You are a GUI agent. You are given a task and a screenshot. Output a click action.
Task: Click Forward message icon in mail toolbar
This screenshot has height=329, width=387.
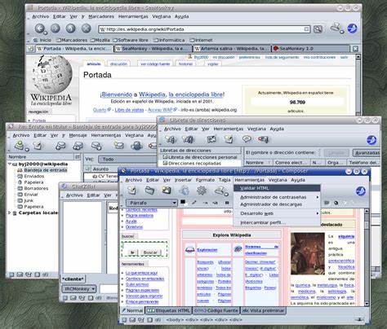click(x=96, y=146)
